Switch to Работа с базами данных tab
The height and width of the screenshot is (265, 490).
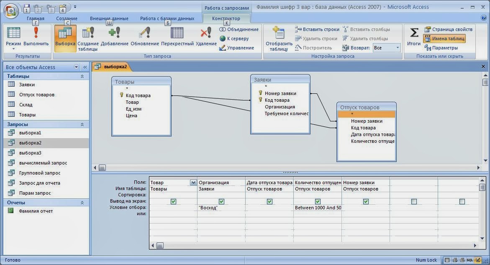(167, 18)
